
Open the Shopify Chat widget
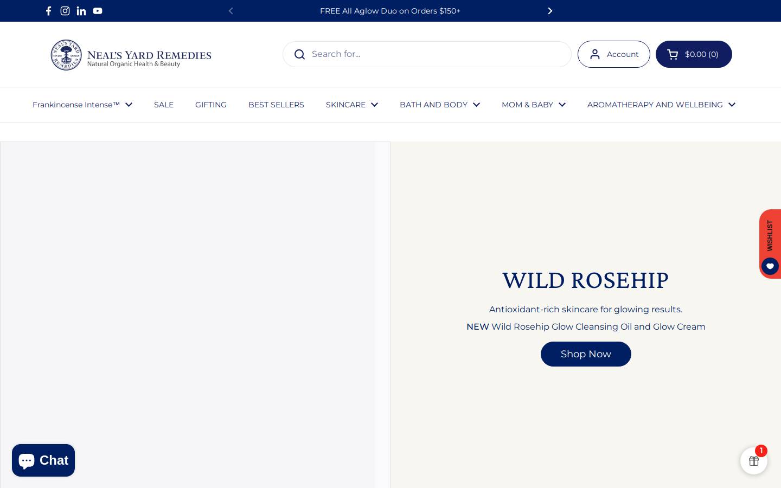pyautogui.click(x=43, y=460)
